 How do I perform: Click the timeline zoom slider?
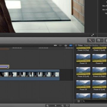pyautogui.click(x=56, y=106)
